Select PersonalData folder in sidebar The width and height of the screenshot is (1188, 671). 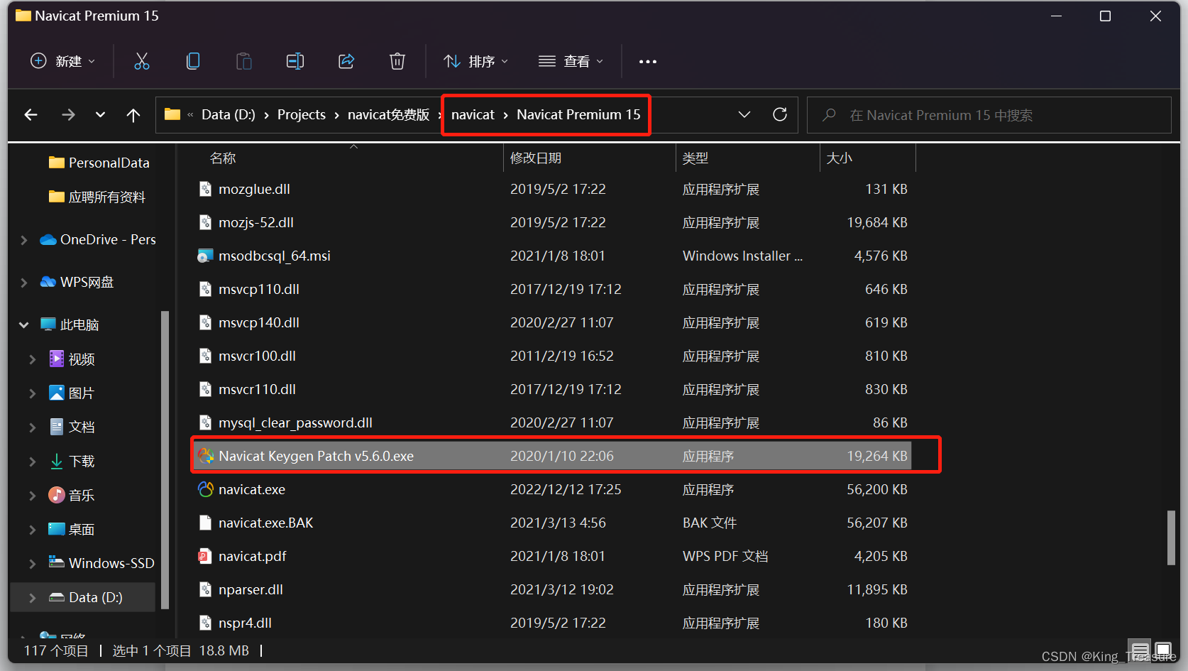(x=99, y=163)
